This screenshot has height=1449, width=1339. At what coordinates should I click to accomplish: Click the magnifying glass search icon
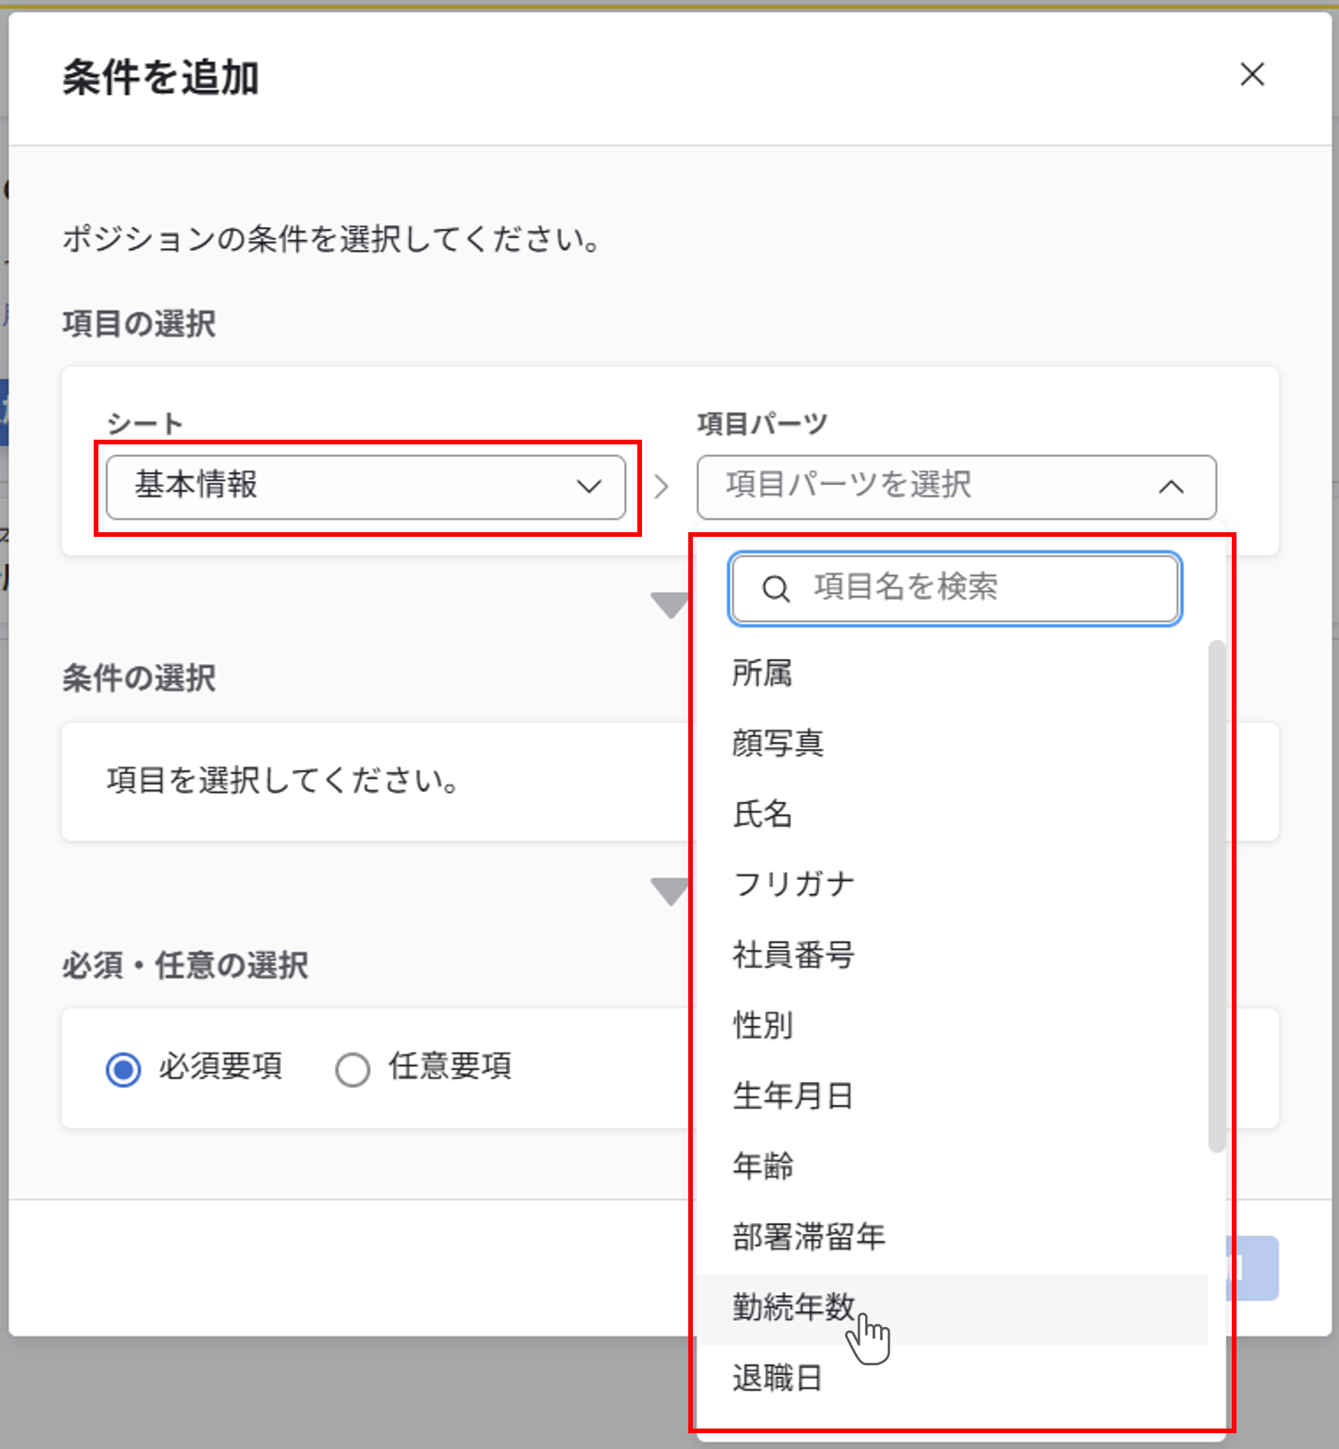pos(776,589)
